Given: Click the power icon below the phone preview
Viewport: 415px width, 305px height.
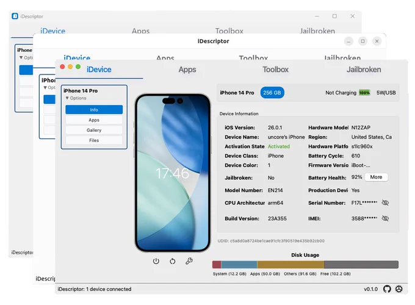Looking at the screenshot, I should pos(156,261).
